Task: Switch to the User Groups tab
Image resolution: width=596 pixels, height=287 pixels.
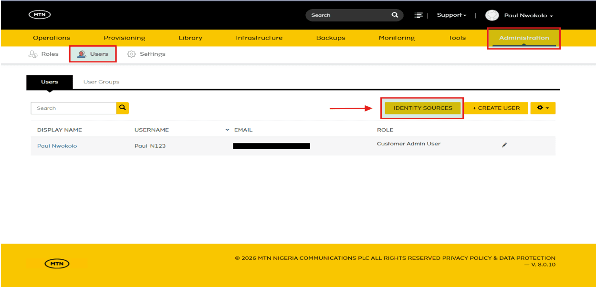Action: (x=101, y=82)
